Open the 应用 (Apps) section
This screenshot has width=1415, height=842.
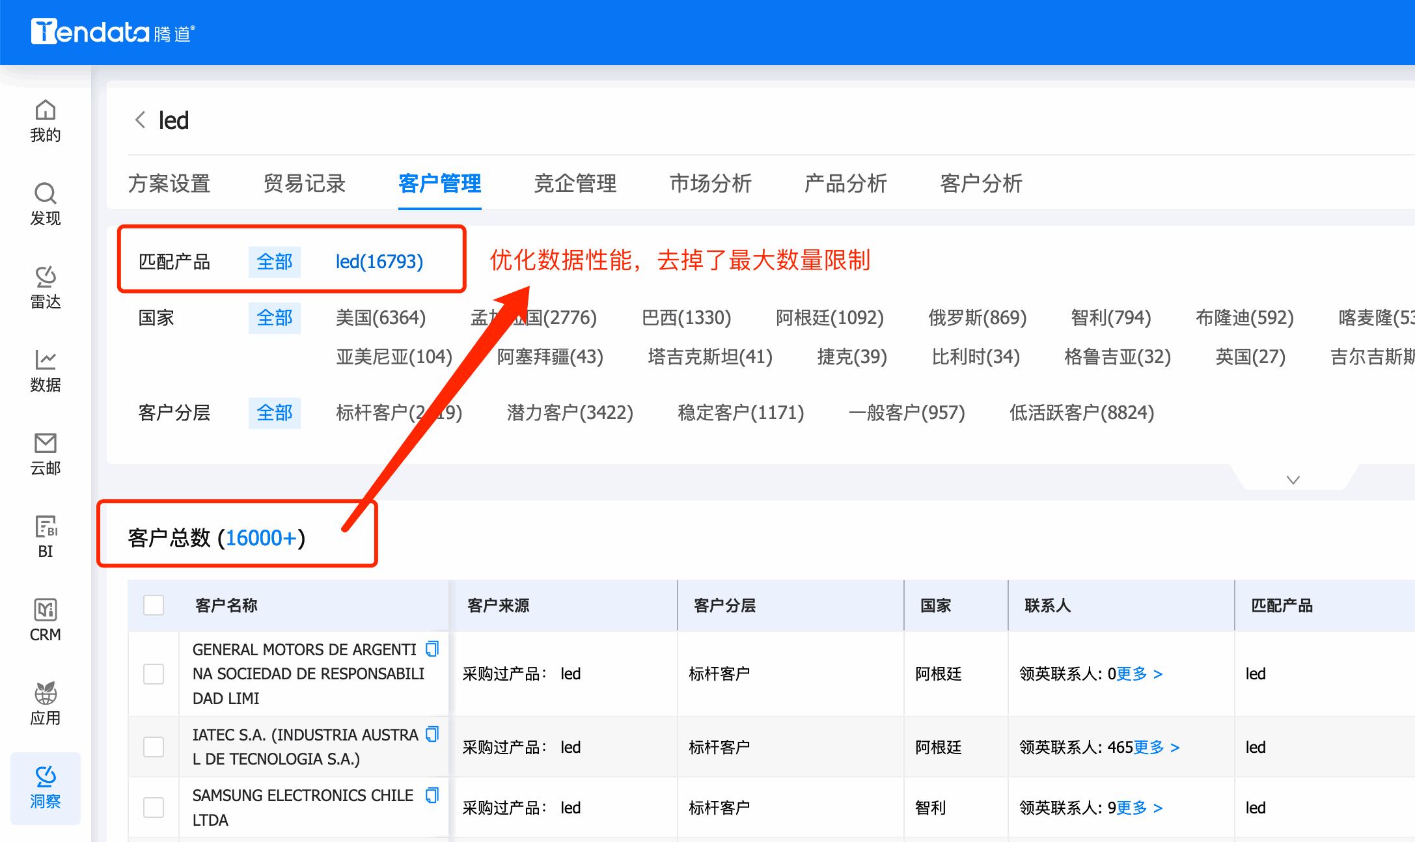[x=45, y=702]
